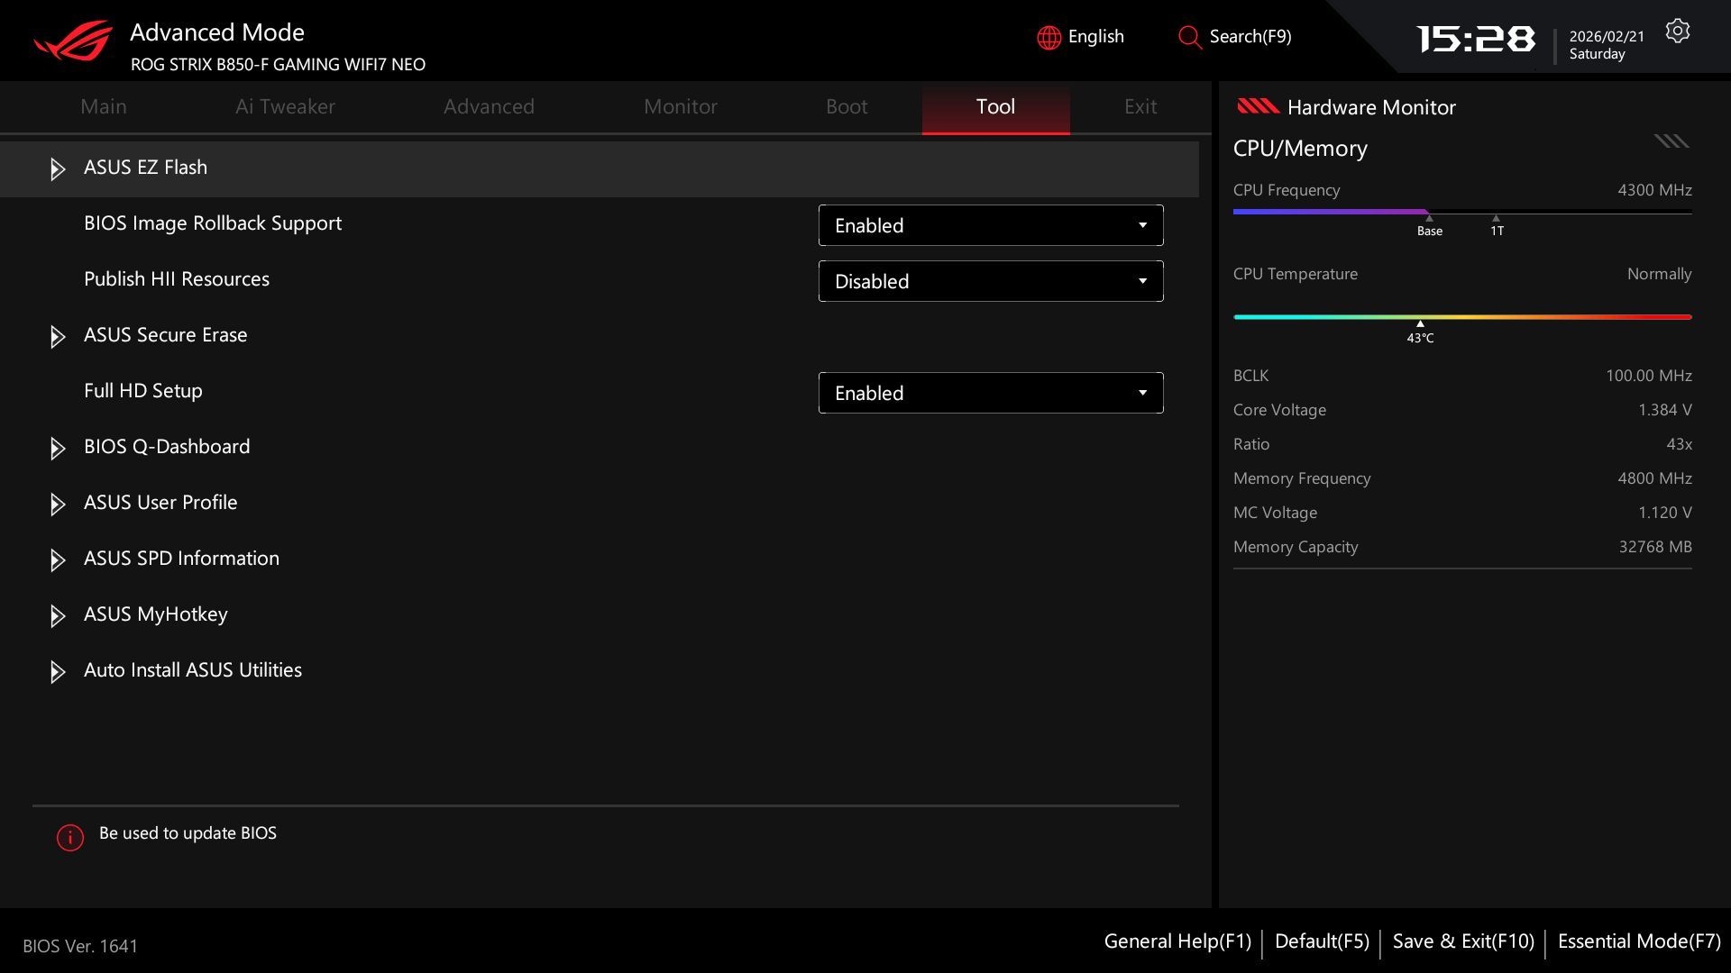Click the Hardware Monitor stripes icon
This screenshot has width=1731, height=973.
click(x=1258, y=106)
